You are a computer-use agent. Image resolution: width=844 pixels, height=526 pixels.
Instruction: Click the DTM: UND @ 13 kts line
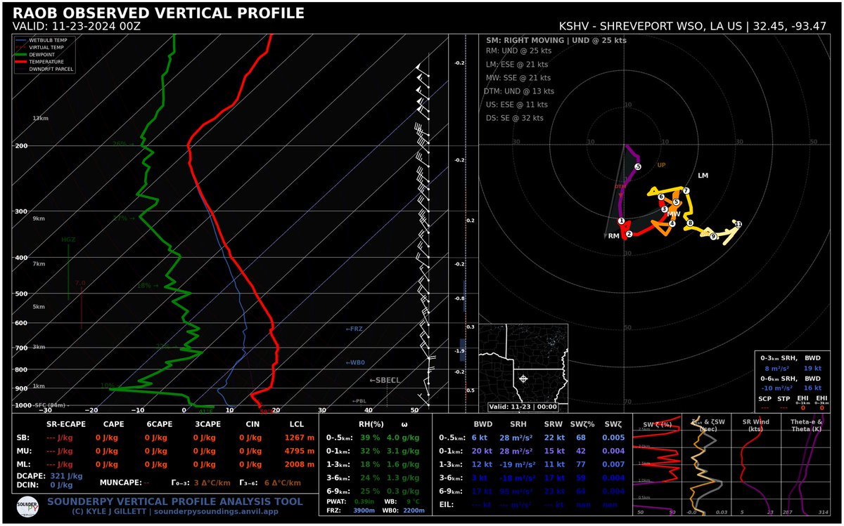(519, 91)
